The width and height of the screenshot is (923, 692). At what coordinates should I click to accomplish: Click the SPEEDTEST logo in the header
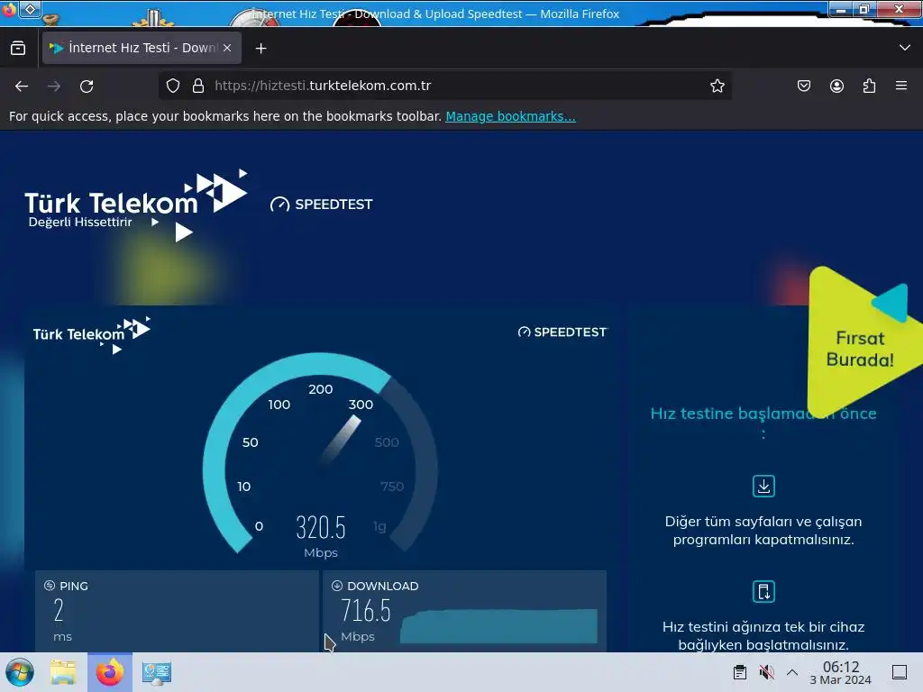pyautogui.click(x=322, y=205)
